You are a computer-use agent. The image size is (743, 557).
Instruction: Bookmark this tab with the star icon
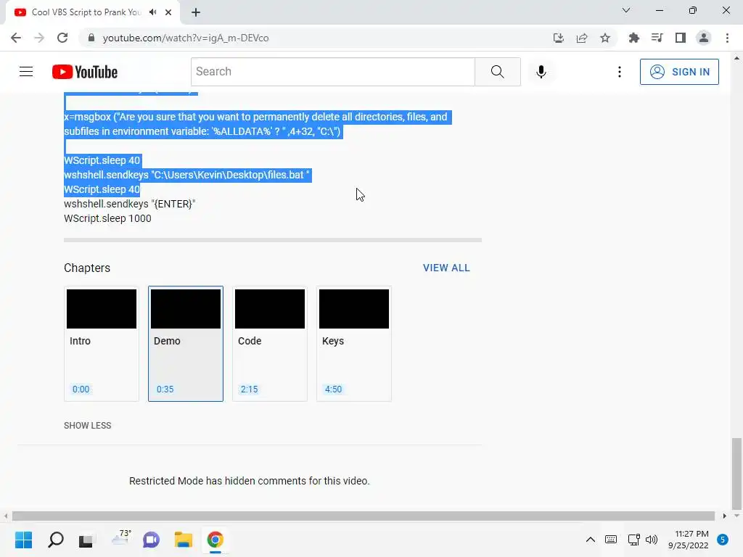click(605, 38)
